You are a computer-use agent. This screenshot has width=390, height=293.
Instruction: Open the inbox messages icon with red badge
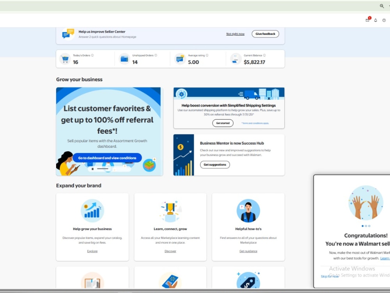368,20
